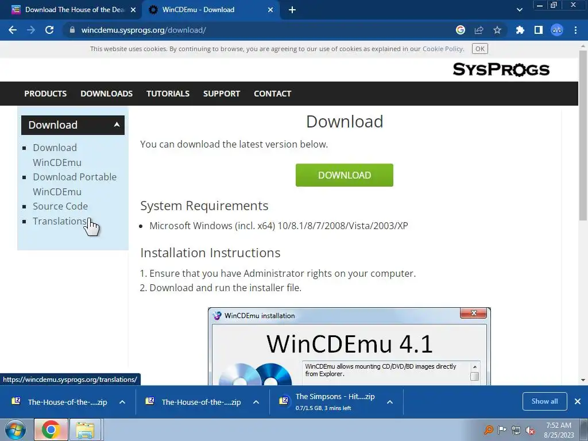The height and width of the screenshot is (441, 588).
Task: Expand options for second House zip download
Action: click(x=256, y=402)
